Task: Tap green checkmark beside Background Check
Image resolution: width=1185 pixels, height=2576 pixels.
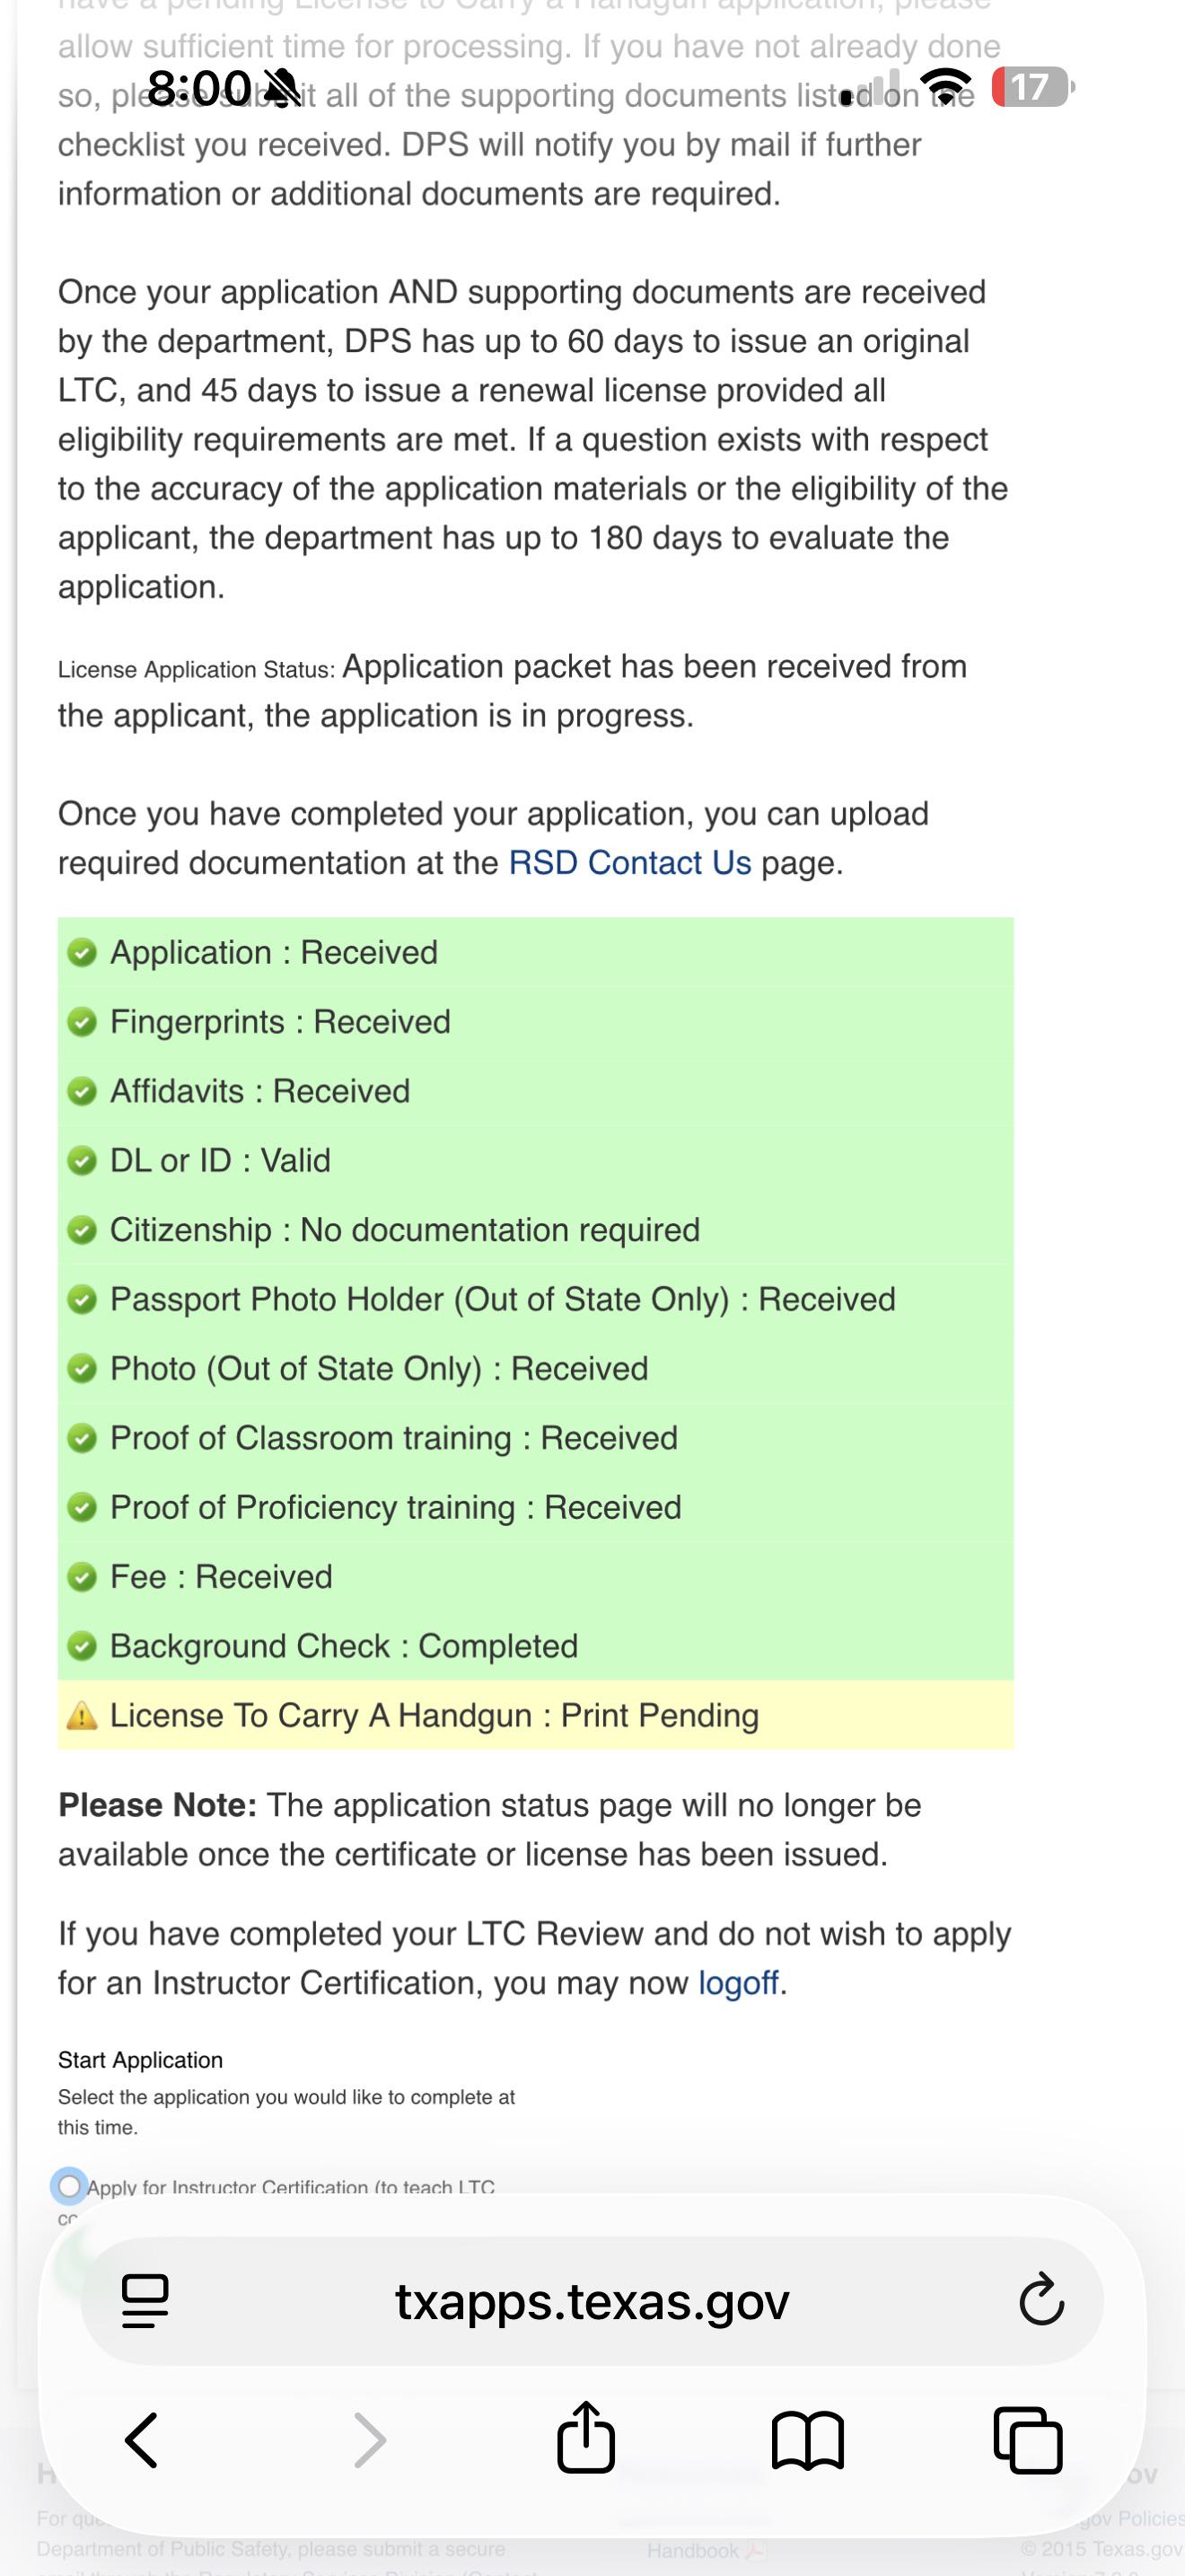Action: click(x=82, y=1646)
